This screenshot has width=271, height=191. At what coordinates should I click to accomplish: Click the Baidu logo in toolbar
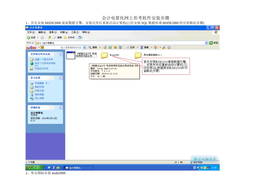coord(31,47)
